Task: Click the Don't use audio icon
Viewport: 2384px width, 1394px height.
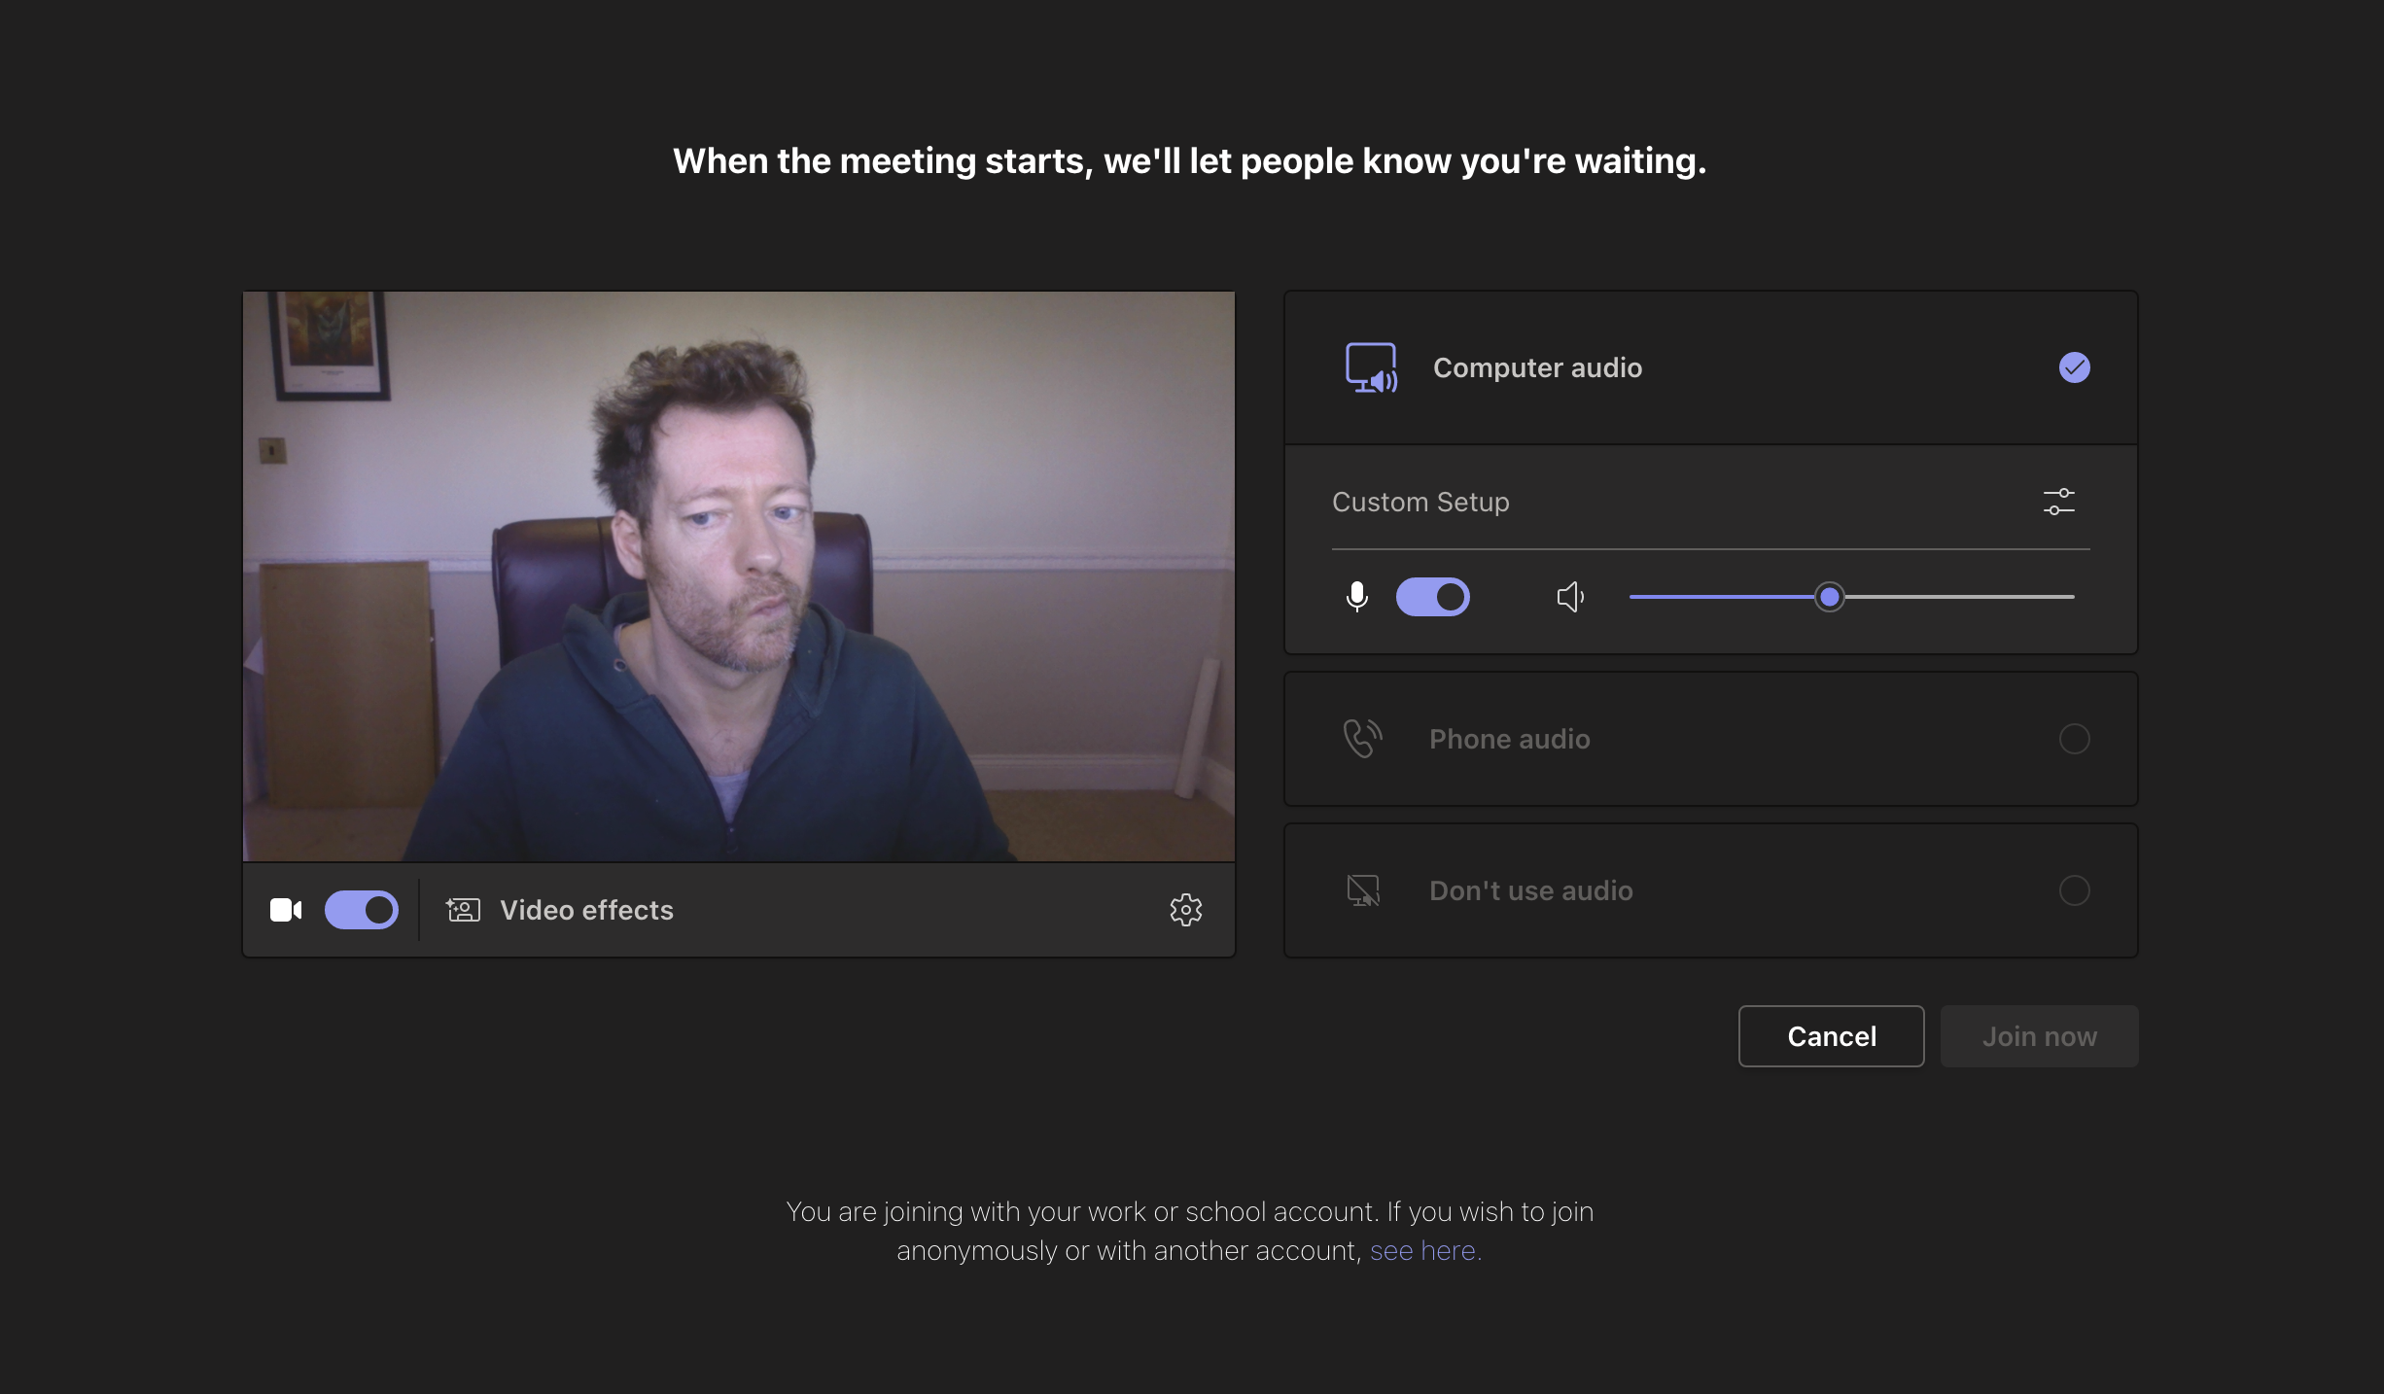Action: pos(1363,890)
